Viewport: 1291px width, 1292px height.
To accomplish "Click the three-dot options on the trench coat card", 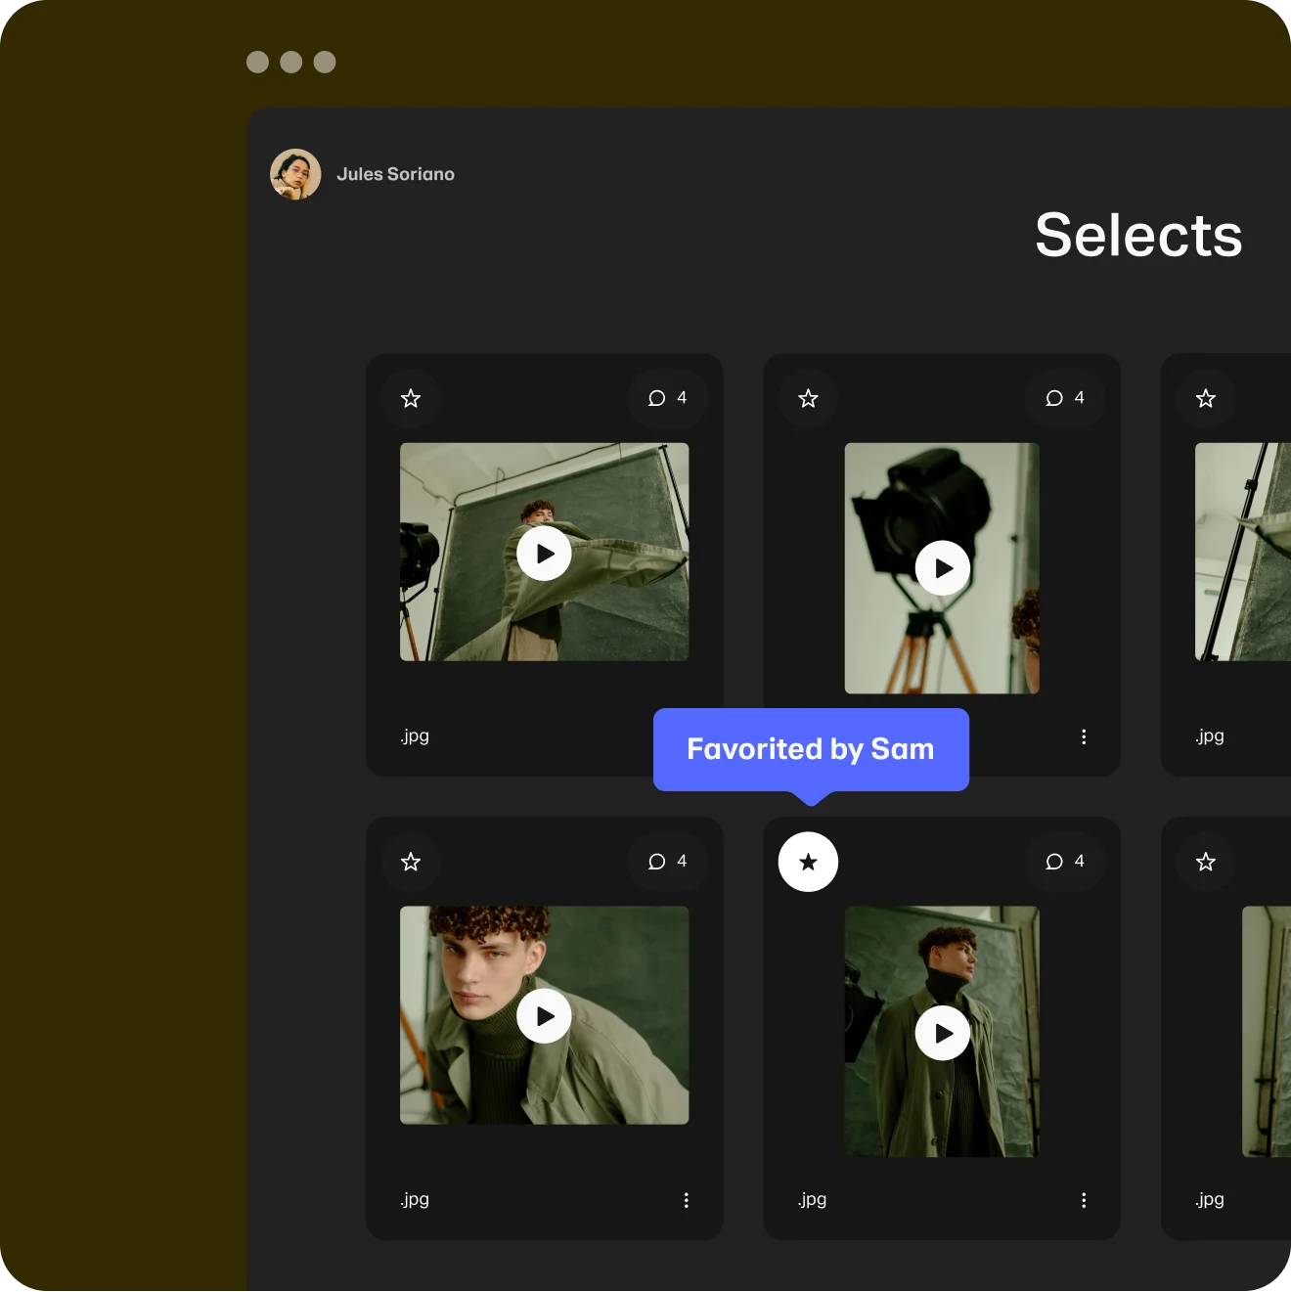I will pyautogui.click(x=1084, y=1199).
